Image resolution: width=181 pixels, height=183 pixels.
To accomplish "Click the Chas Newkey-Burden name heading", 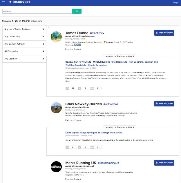I will click(84, 104).
